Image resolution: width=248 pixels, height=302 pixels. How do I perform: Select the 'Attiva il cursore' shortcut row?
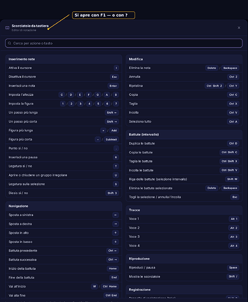coord(64,68)
